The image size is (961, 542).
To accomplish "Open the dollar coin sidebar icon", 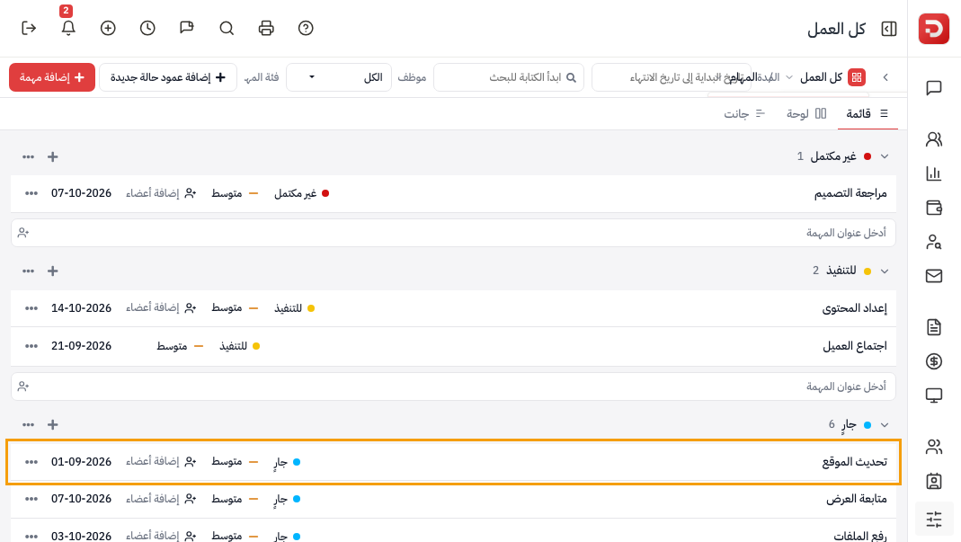I will click(x=934, y=361).
